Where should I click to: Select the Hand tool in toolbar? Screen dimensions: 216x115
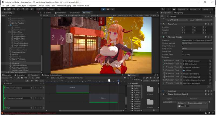coord(4,9)
